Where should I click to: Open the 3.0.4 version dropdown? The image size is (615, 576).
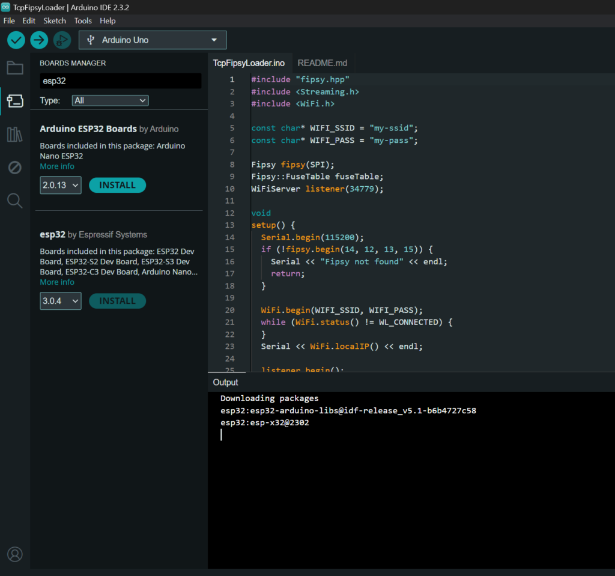[61, 301]
